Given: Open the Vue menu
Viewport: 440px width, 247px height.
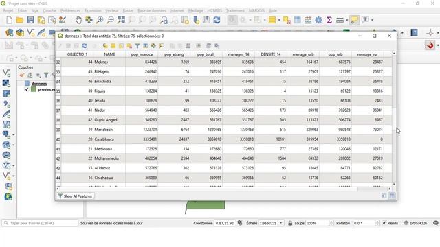Looking at the screenshot, I should [35, 10].
